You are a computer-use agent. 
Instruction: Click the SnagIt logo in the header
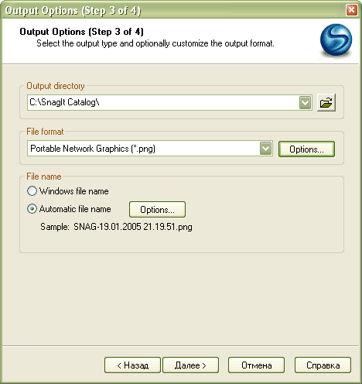(336, 40)
